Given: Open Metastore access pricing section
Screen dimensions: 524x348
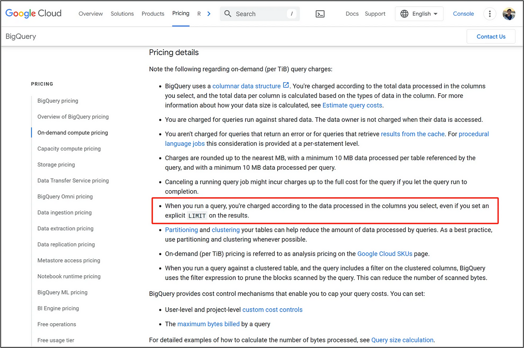Looking at the screenshot, I should point(68,260).
